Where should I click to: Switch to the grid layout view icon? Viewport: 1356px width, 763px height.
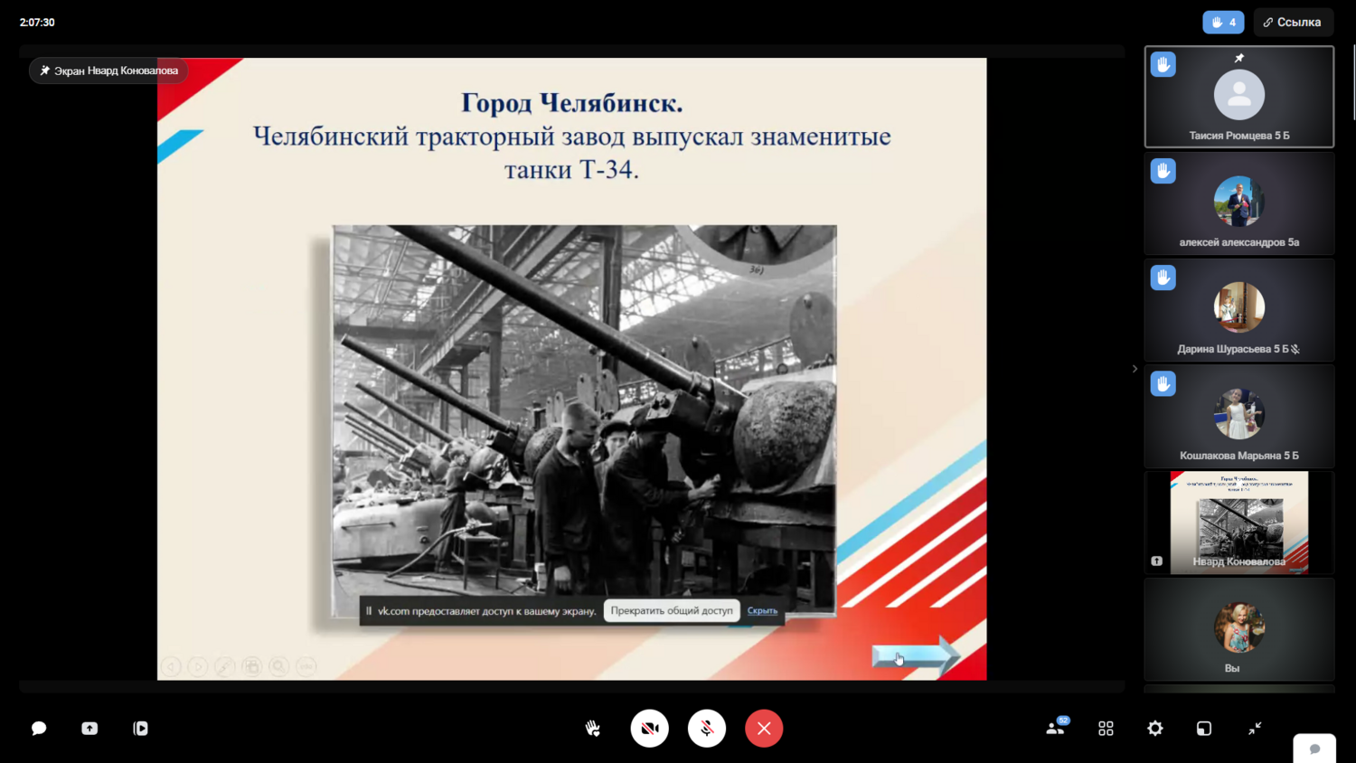(x=1106, y=728)
